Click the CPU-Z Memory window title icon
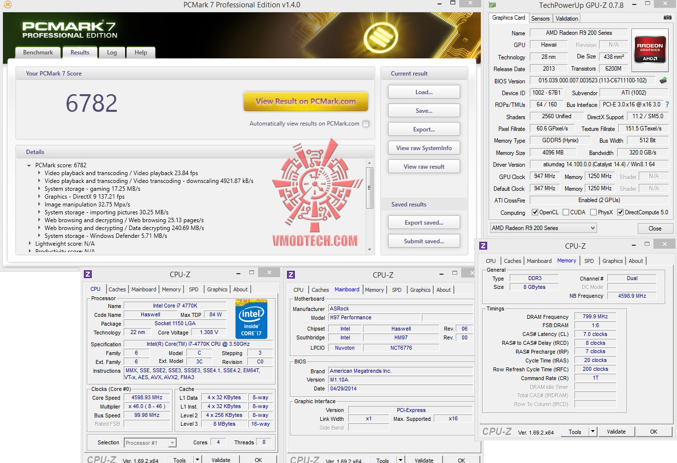Image resolution: width=677 pixels, height=463 pixels. 483,246
